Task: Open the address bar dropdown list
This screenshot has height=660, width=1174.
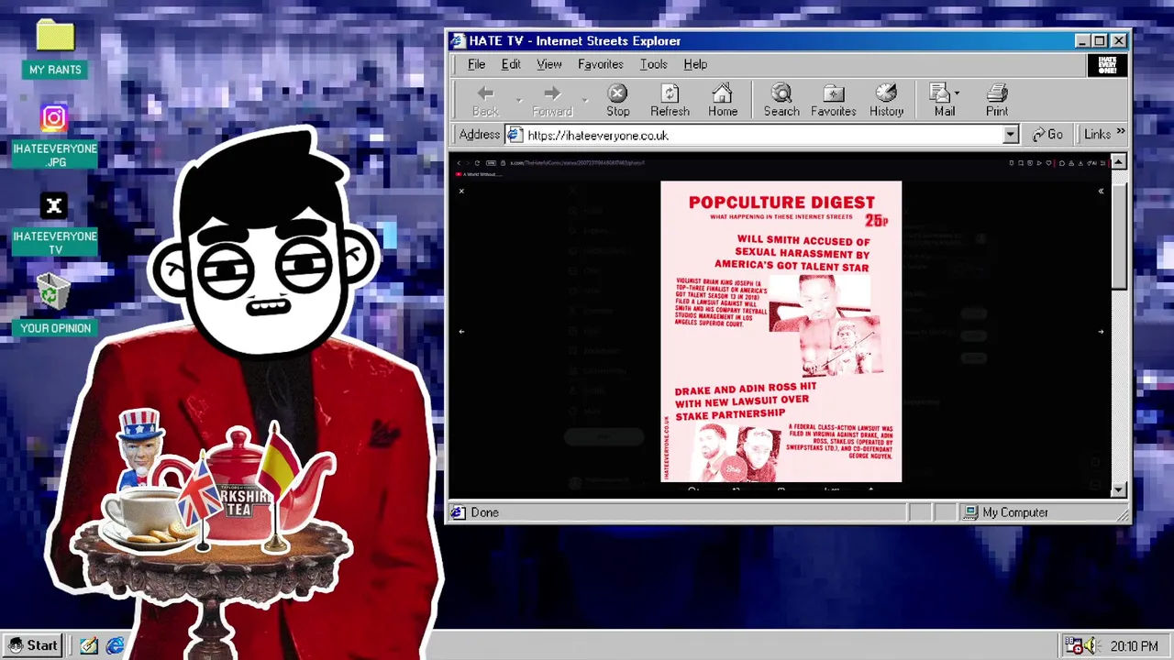Action: pyautogui.click(x=1010, y=135)
